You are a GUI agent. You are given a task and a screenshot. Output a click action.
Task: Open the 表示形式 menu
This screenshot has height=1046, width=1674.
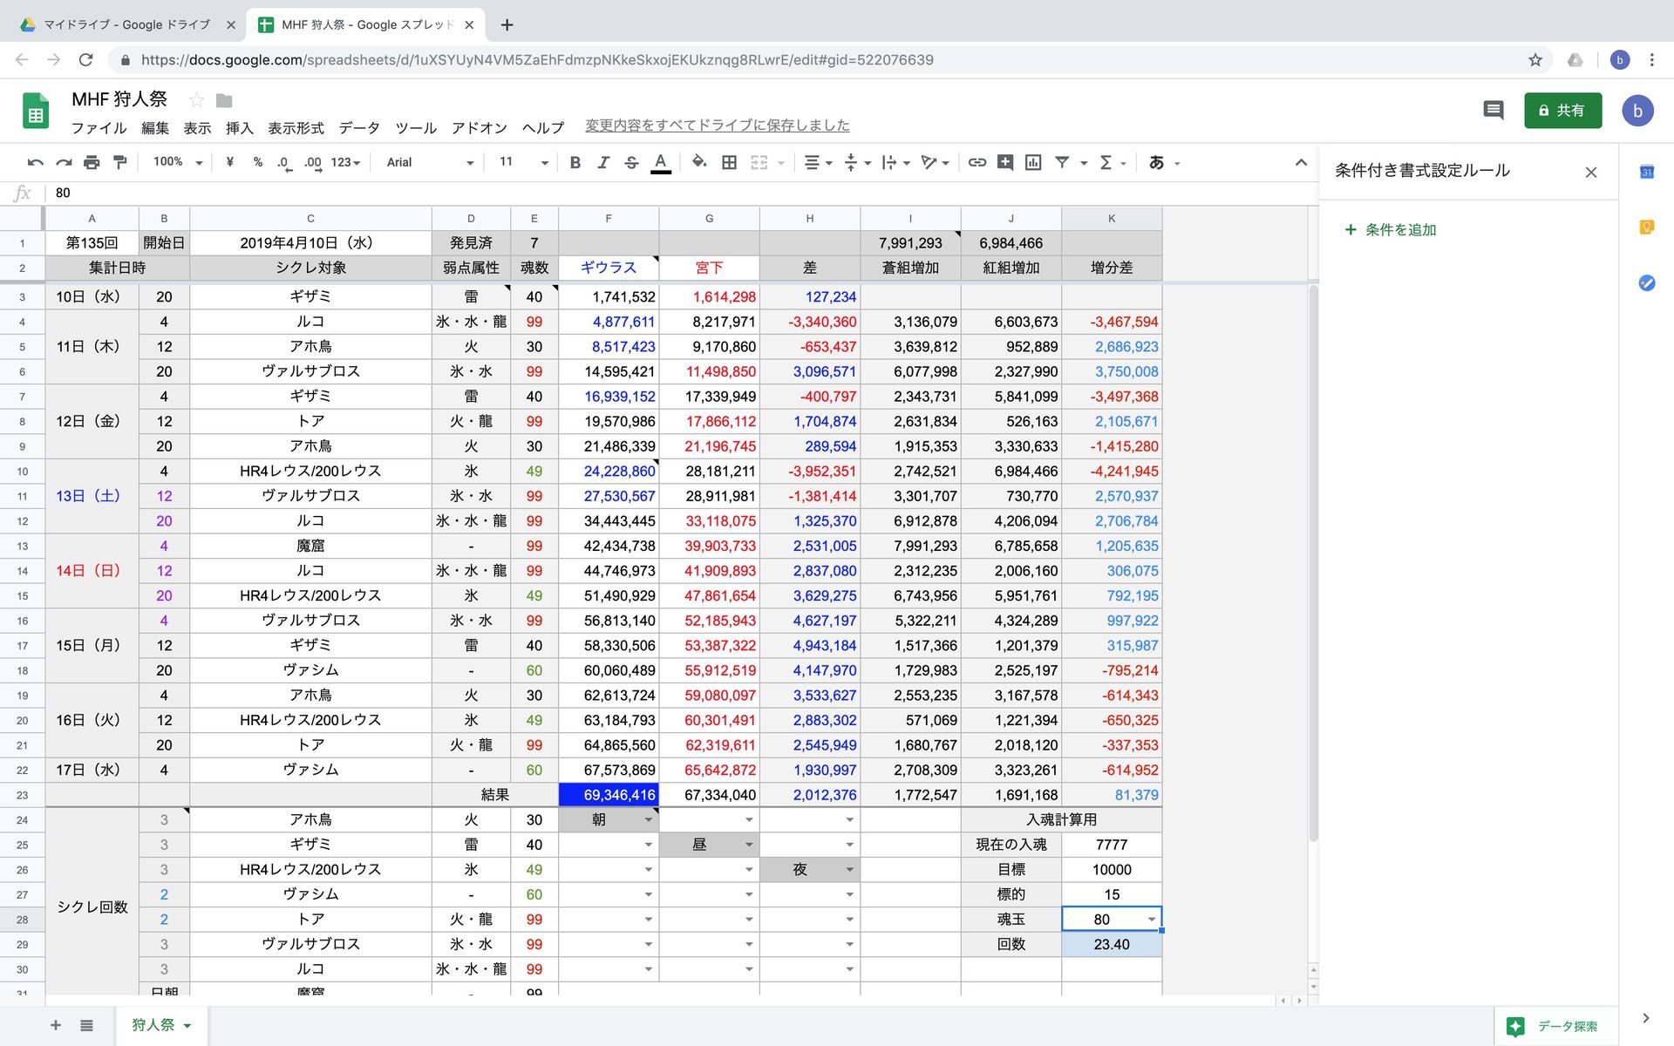click(x=296, y=128)
